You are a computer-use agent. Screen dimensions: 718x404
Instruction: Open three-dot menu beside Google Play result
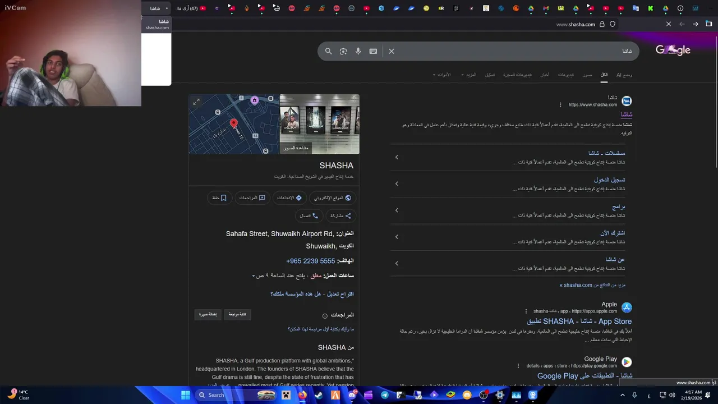pos(519,366)
